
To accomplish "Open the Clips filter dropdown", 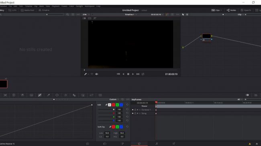I will [216, 10].
